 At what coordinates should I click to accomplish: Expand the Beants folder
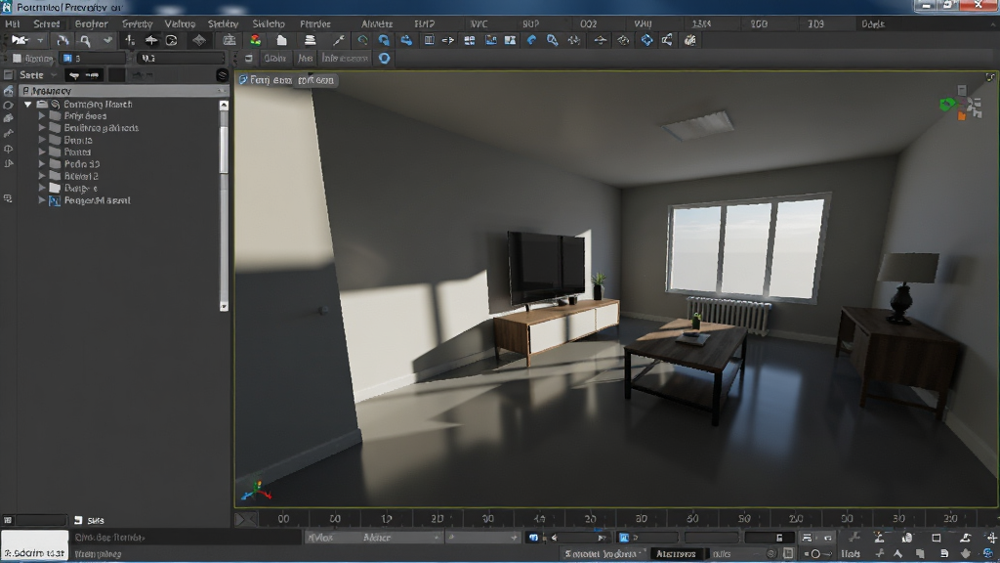tap(42, 140)
